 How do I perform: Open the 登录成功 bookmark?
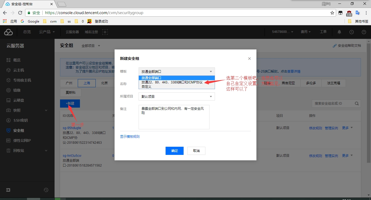click(98, 21)
